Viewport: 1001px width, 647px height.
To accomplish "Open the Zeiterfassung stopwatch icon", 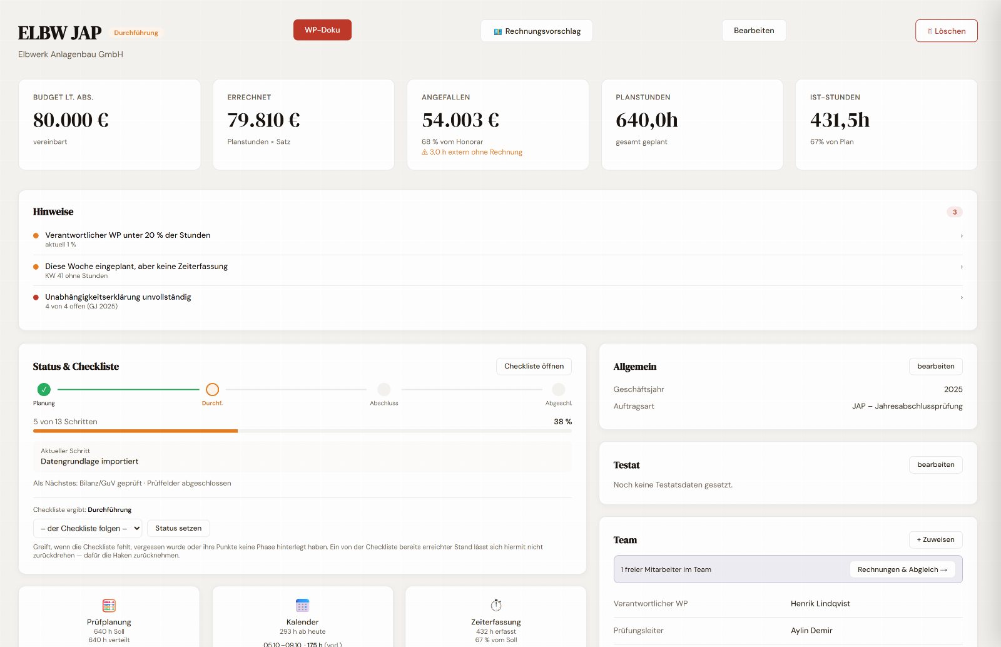I will (x=496, y=605).
